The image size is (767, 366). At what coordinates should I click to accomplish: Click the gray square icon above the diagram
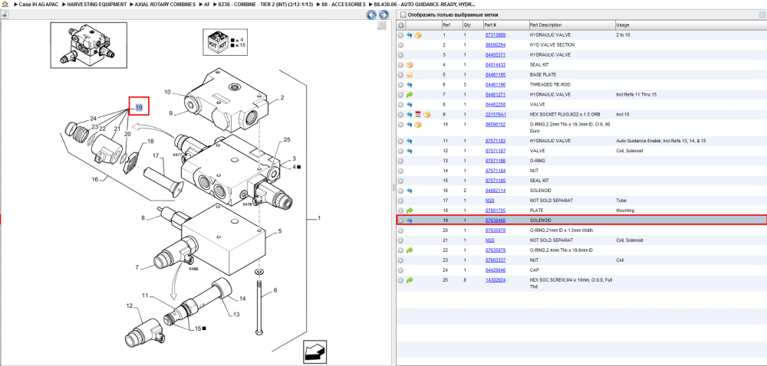coord(382,25)
